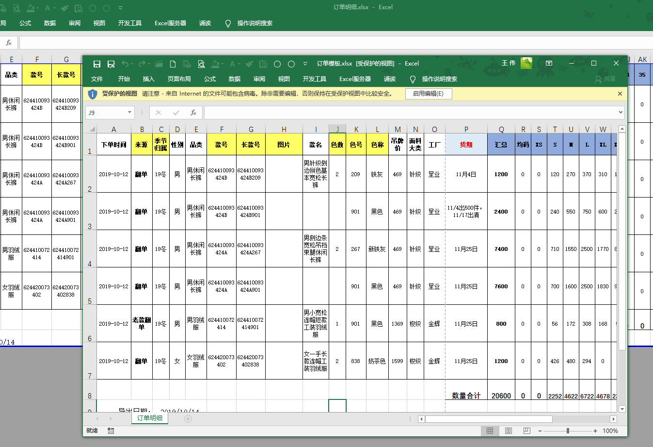Click the cancel X icon in formula bar
653x447 pixels.
point(158,113)
